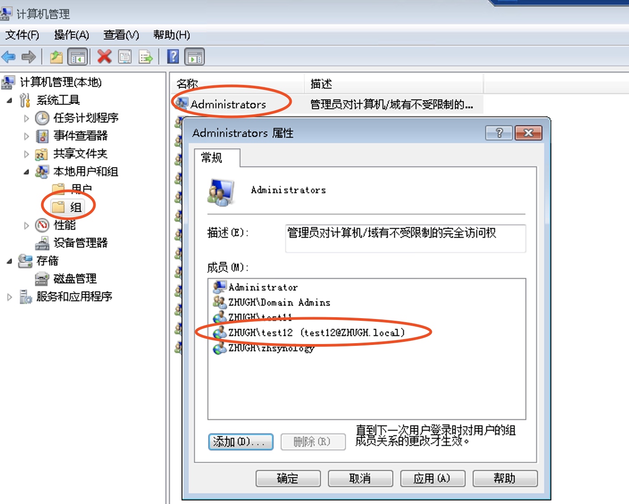Screen dimensions: 629x504
Task: Click the Properties toolbar icon
Action: click(x=125, y=57)
